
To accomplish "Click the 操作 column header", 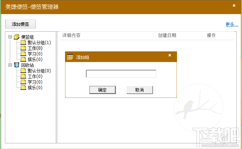I will 211,36.
